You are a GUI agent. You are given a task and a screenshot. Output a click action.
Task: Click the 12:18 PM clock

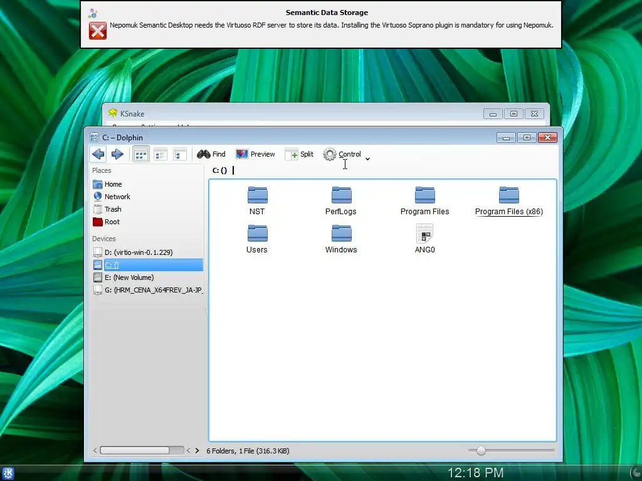tap(475, 473)
